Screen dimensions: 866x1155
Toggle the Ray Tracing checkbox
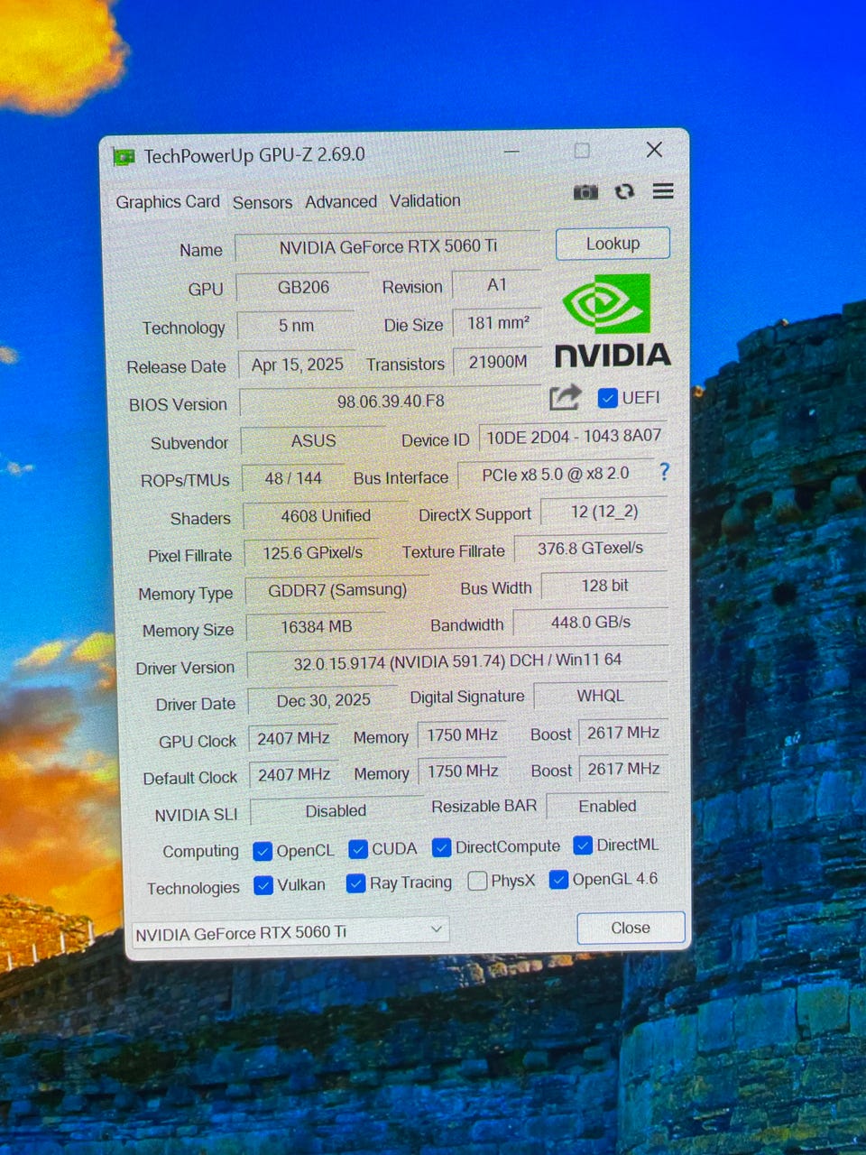[x=355, y=882]
